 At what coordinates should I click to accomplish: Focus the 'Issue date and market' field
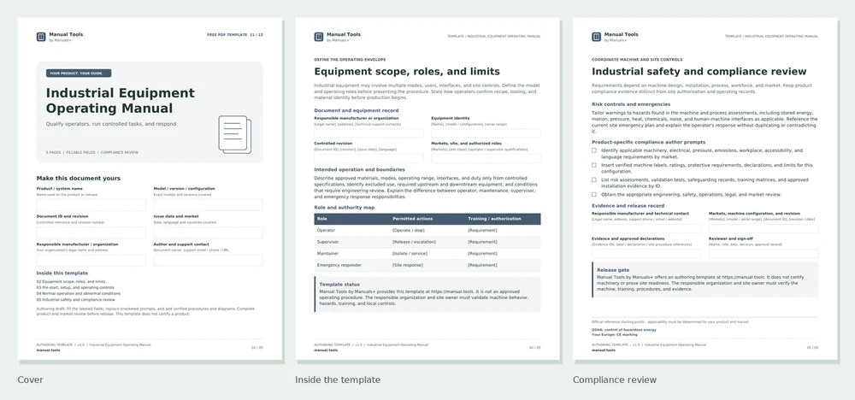(209, 232)
